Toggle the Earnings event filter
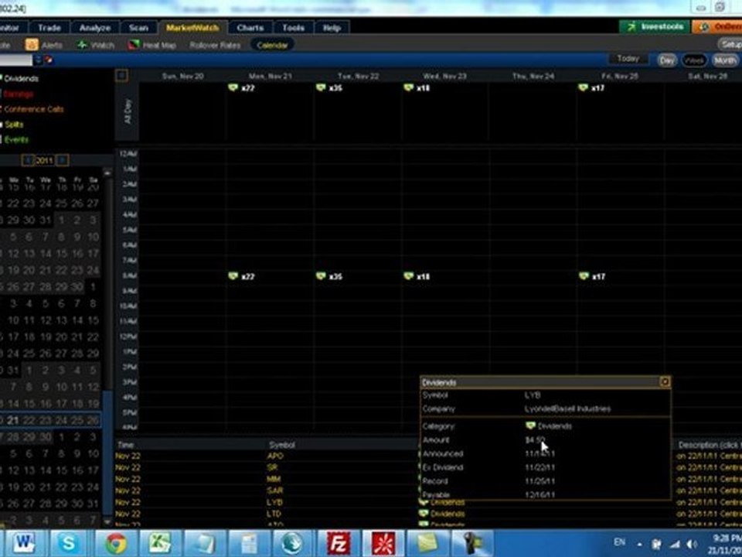The height and width of the screenshot is (557, 742). coord(19,94)
